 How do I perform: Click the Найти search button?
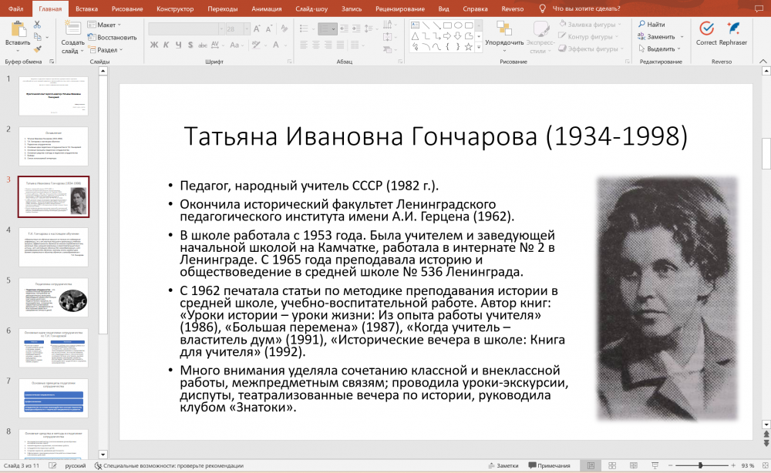coord(652,25)
